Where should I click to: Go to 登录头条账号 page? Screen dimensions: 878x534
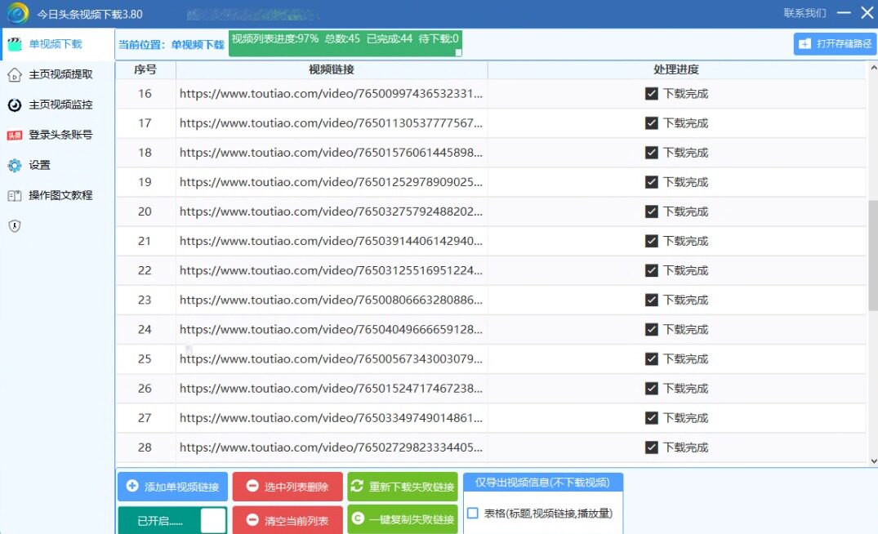[x=58, y=135]
